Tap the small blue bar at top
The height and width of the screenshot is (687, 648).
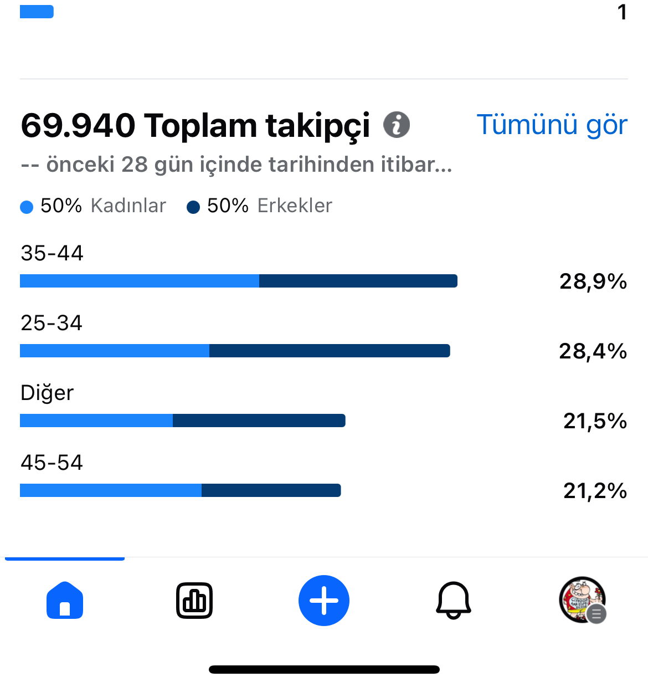point(37,12)
